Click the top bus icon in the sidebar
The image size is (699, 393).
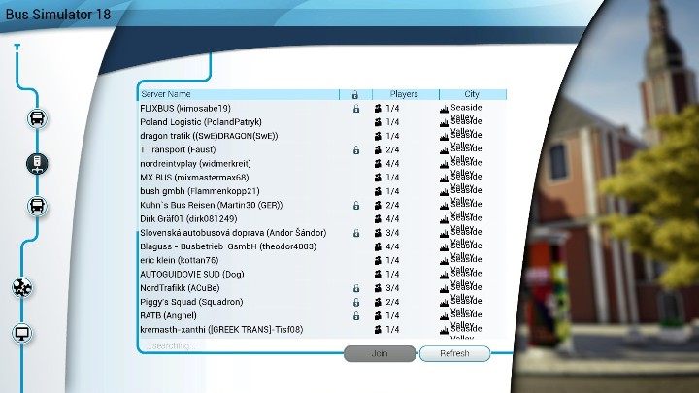[37, 119]
